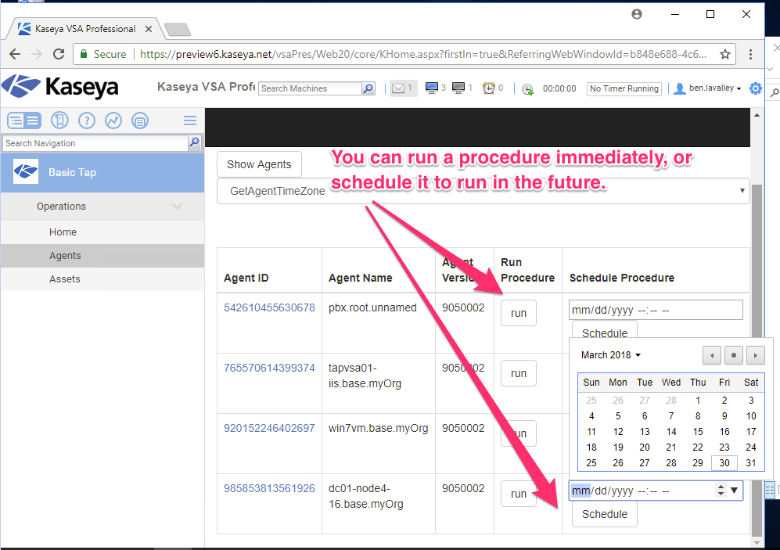Open the Chrome three-dot menu
The image size is (780, 550).
click(750, 54)
